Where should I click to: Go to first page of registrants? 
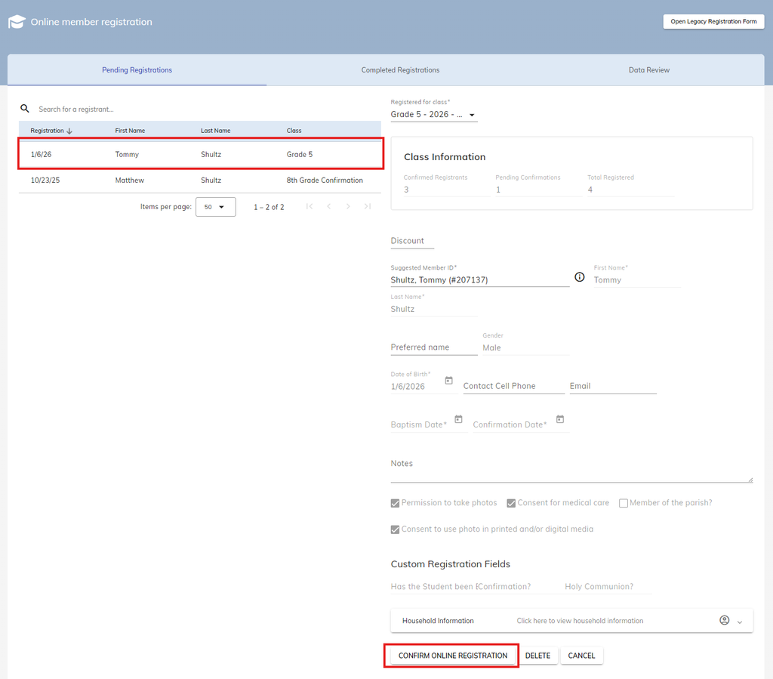point(310,206)
